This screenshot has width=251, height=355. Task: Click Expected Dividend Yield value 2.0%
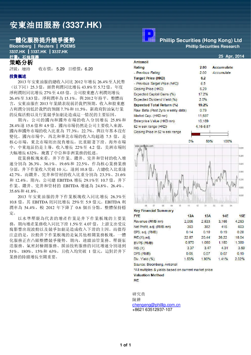point(203,99)
